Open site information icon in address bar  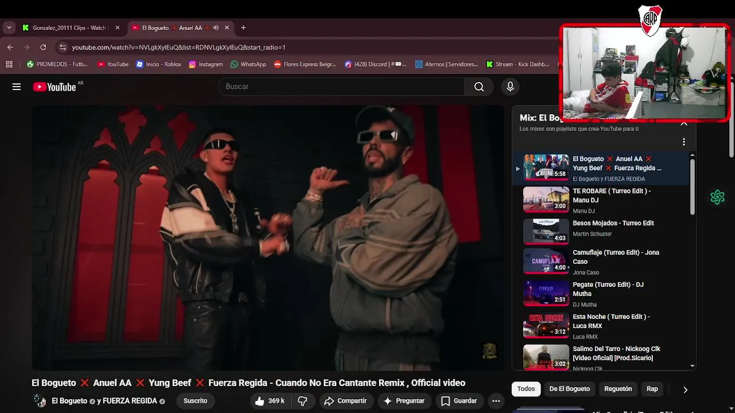[63, 47]
